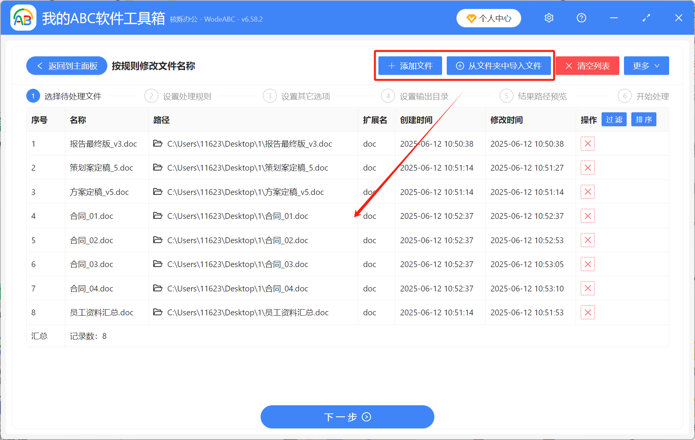Enable the 排序 sort control
695x440 pixels.
[x=643, y=119]
